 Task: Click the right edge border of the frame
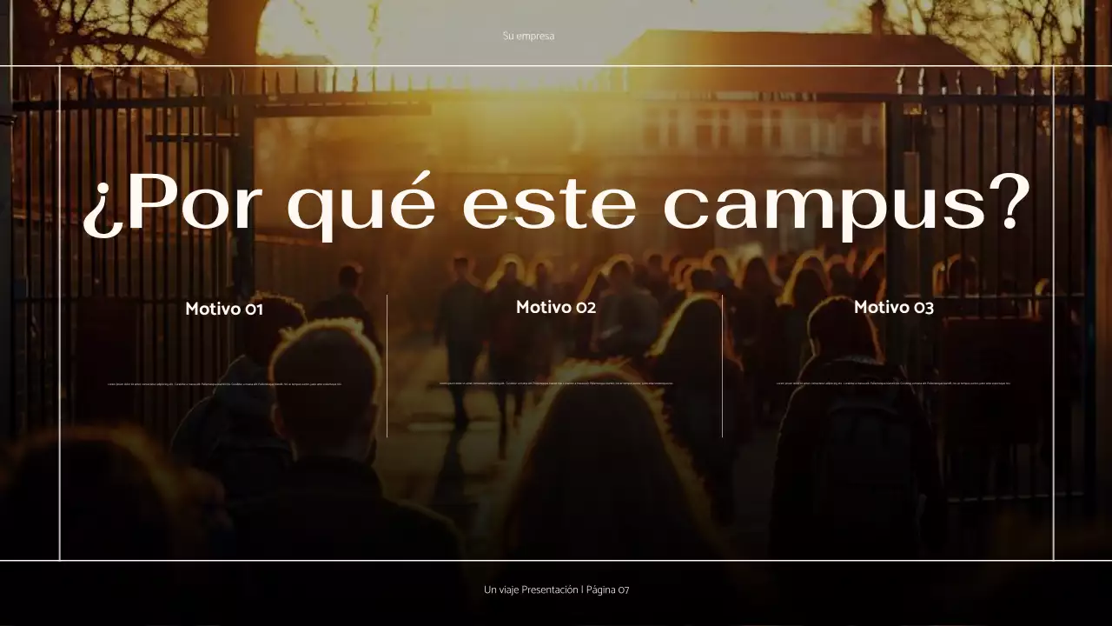(x=1054, y=313)
